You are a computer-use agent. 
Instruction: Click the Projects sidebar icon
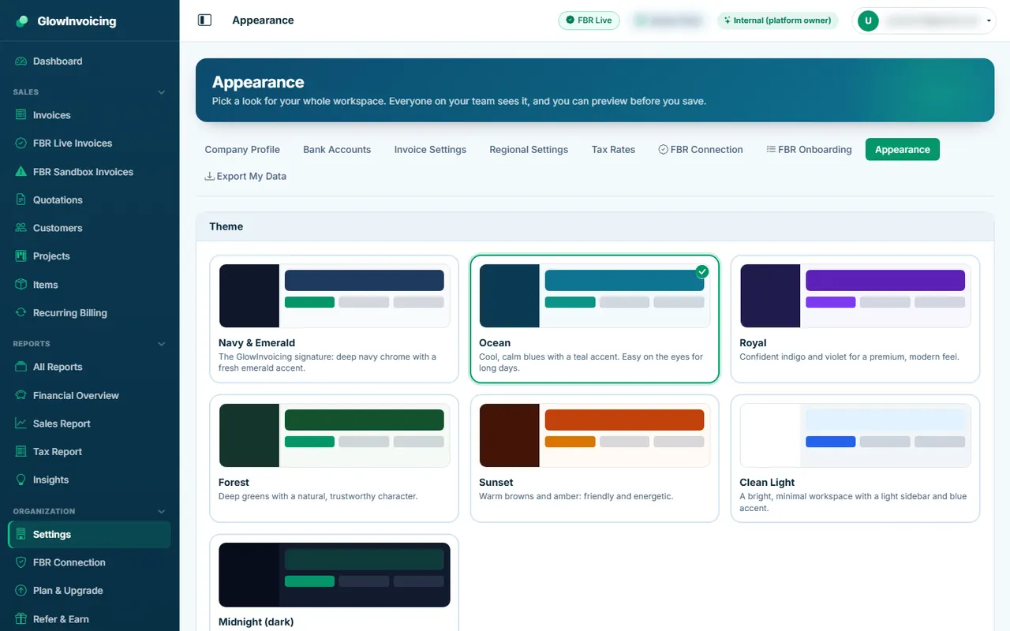[x=21, y=256]
